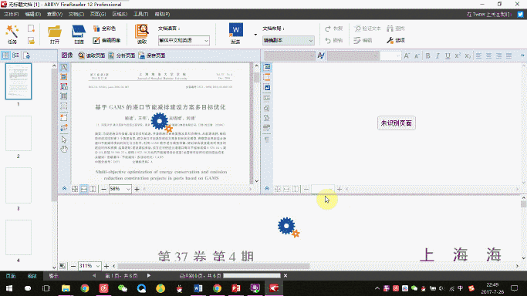Click the style editor AV icon
527x296 pixels.
coord(321,55)
